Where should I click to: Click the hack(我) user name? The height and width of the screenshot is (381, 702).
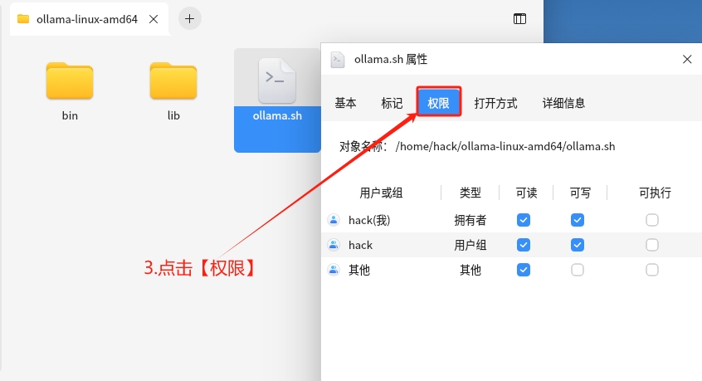point(369,220)
